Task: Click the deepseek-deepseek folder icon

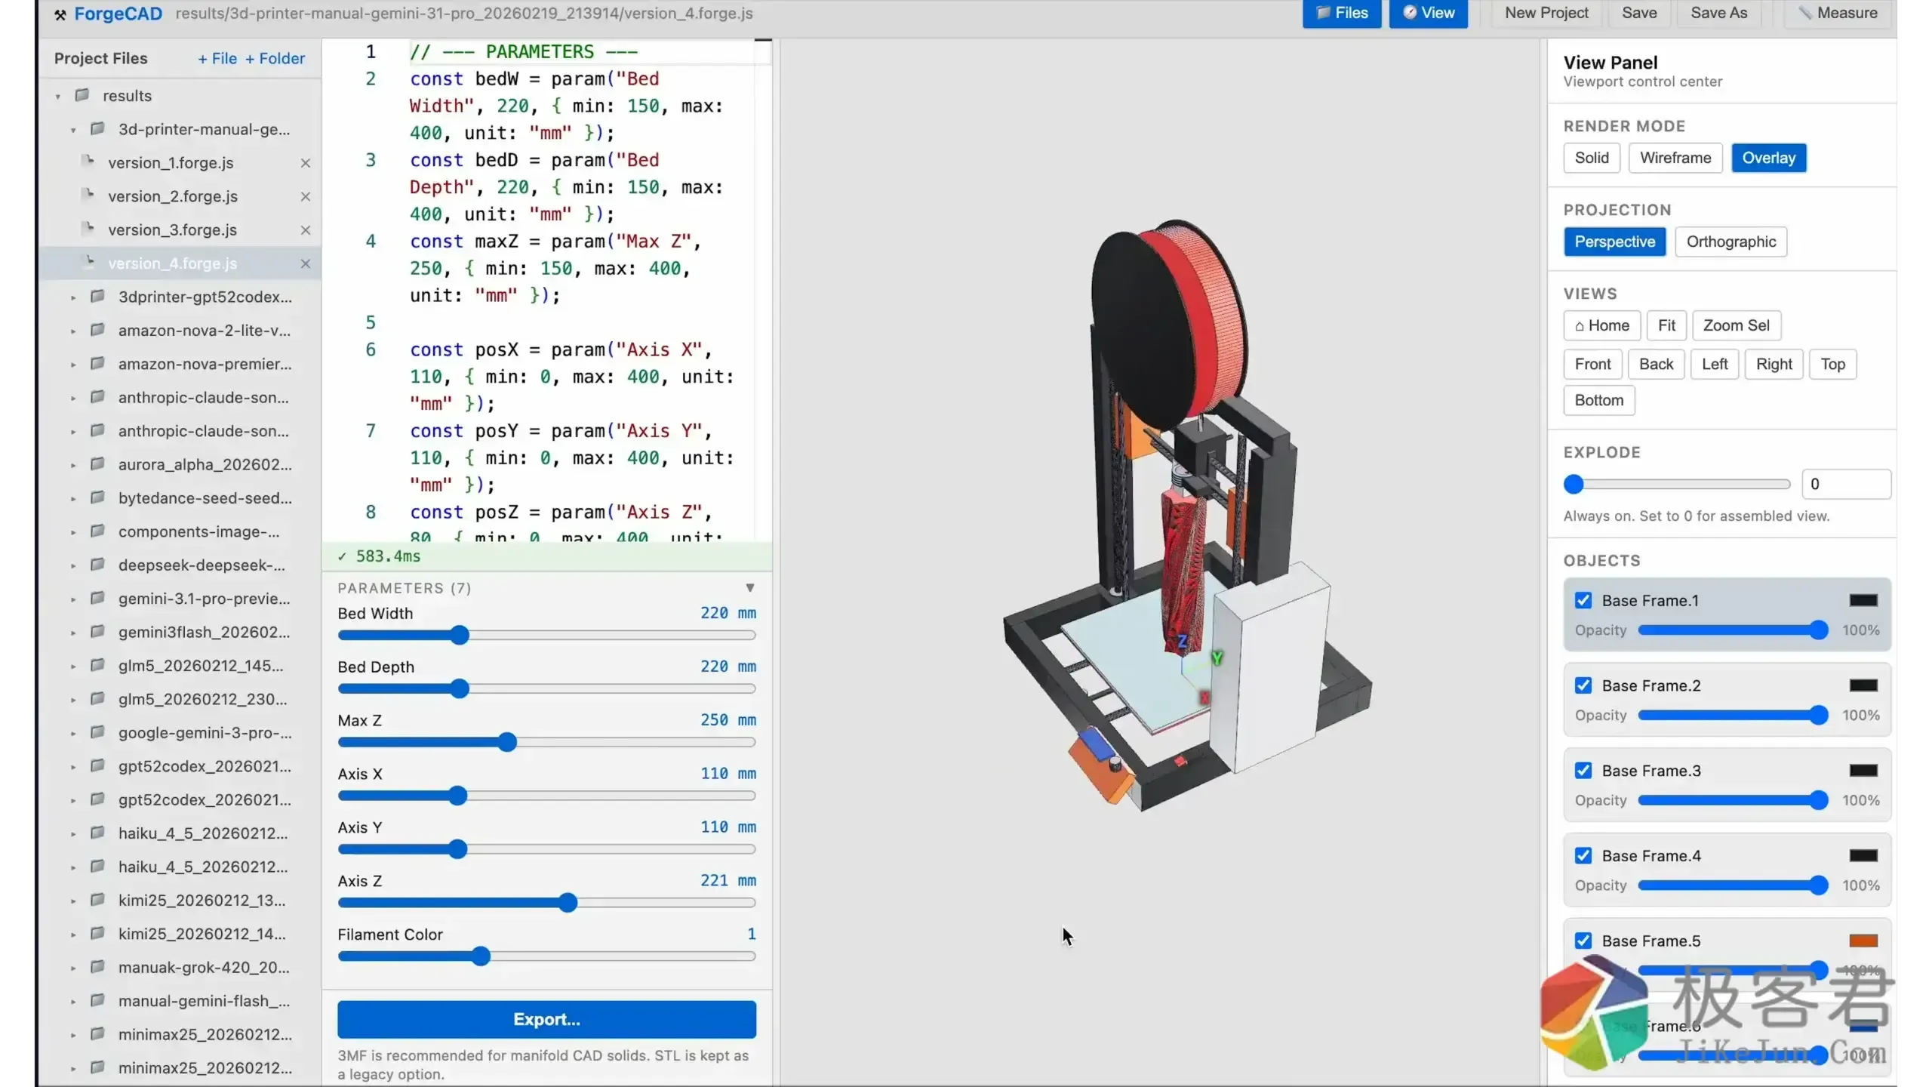Action: (x=97, y=565)
